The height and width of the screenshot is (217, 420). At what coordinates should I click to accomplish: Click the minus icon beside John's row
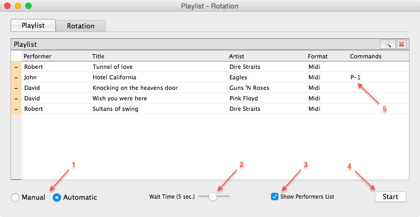point(16,78)
